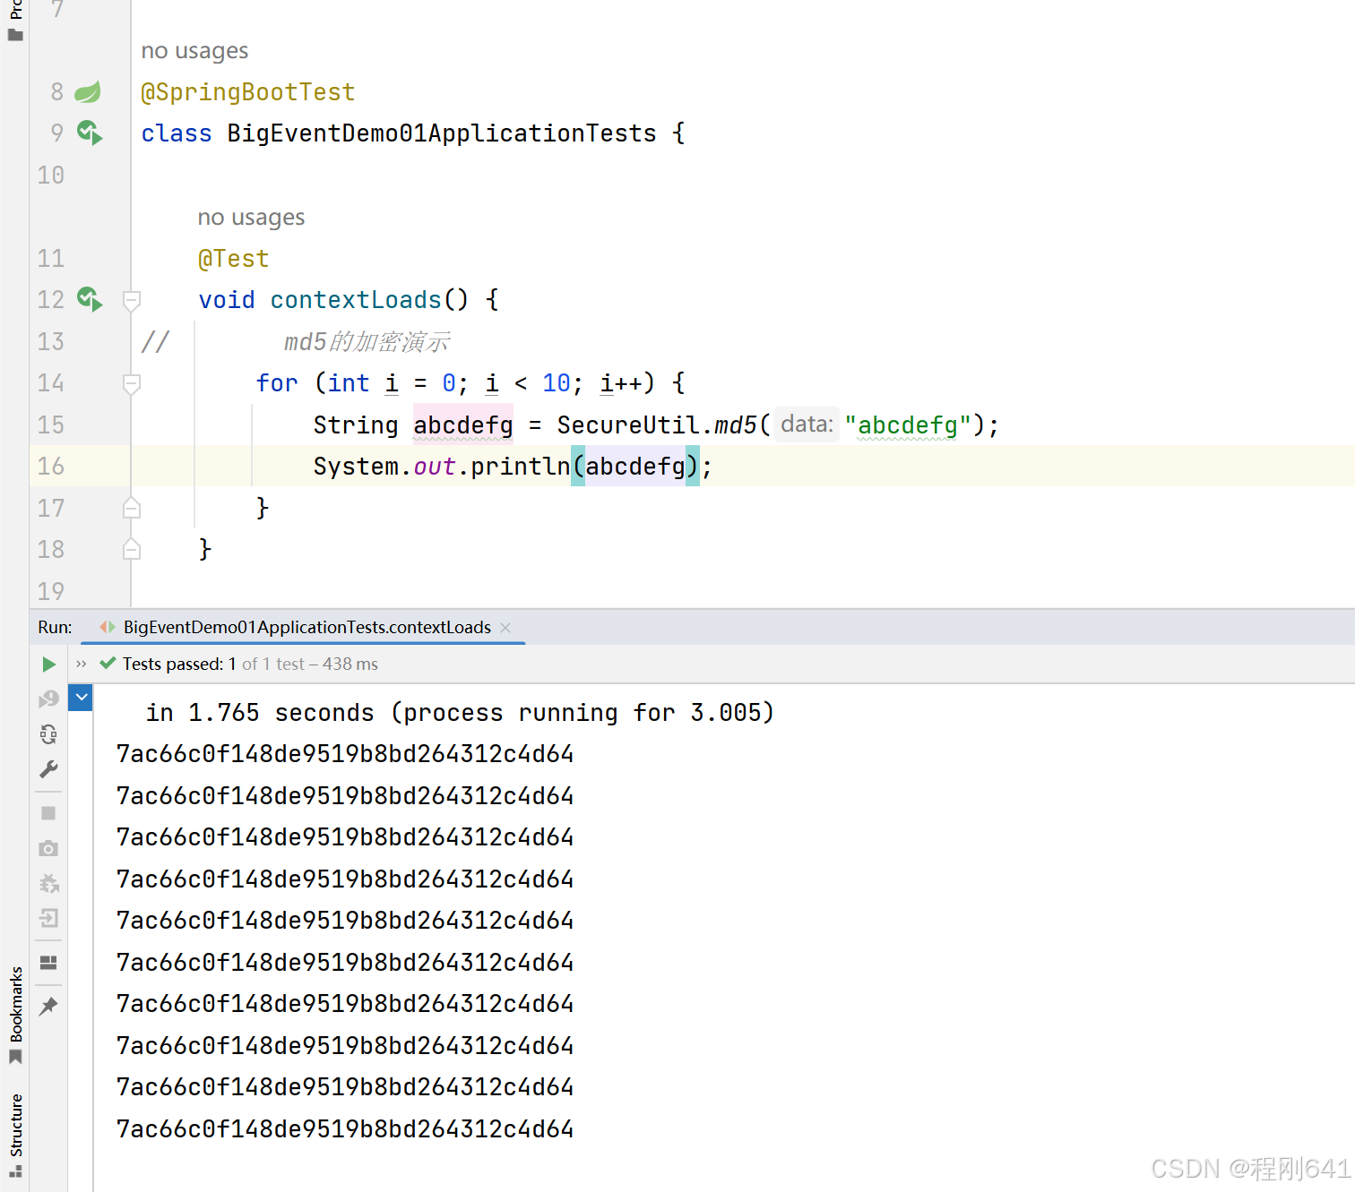Pin the Run tool window tab
Image resolution: width=1355 pixels, height=1192 pixels.
coord(49,1006)
